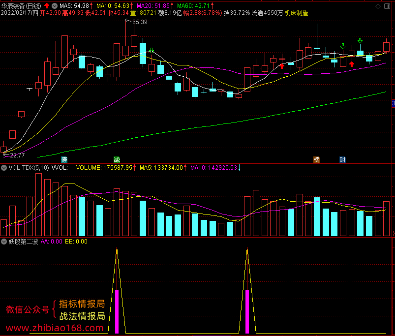Open the 妖股第二波 indicator menu chevron

[4, 242]
